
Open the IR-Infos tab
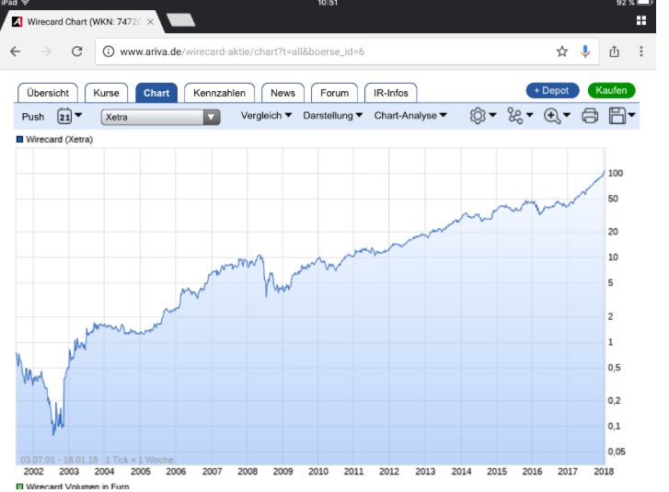click(x=391, y=93)
